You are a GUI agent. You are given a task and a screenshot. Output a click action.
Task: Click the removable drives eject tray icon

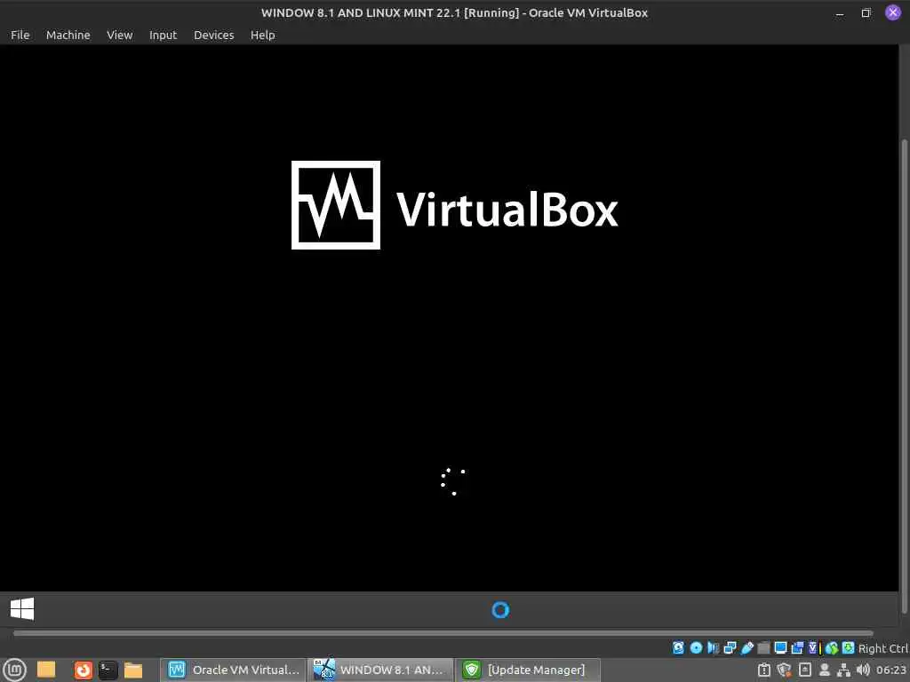805,670
